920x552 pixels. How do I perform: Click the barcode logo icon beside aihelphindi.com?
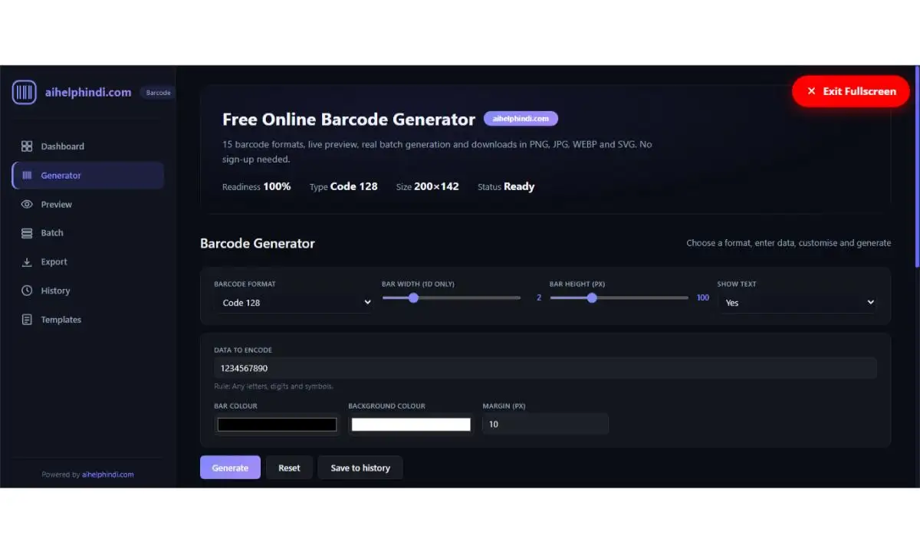click(x=25, y=92)
